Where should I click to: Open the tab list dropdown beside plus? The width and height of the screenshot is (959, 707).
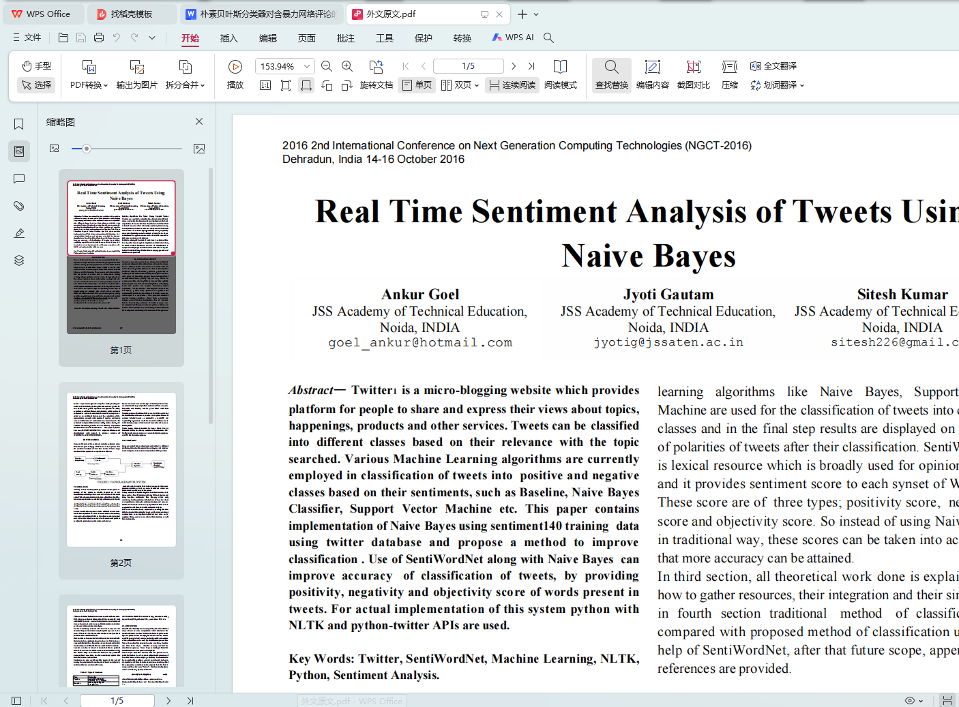point(536,14)
